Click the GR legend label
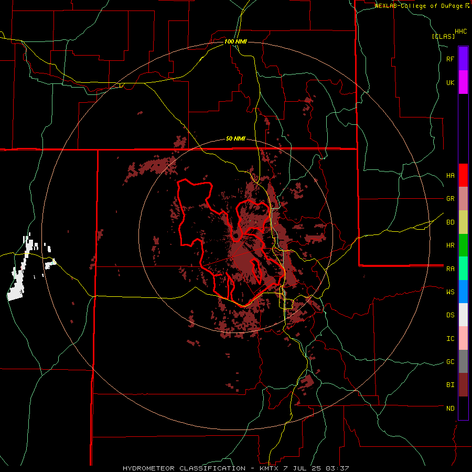The image size is (472, 472). tap(450, 199)
